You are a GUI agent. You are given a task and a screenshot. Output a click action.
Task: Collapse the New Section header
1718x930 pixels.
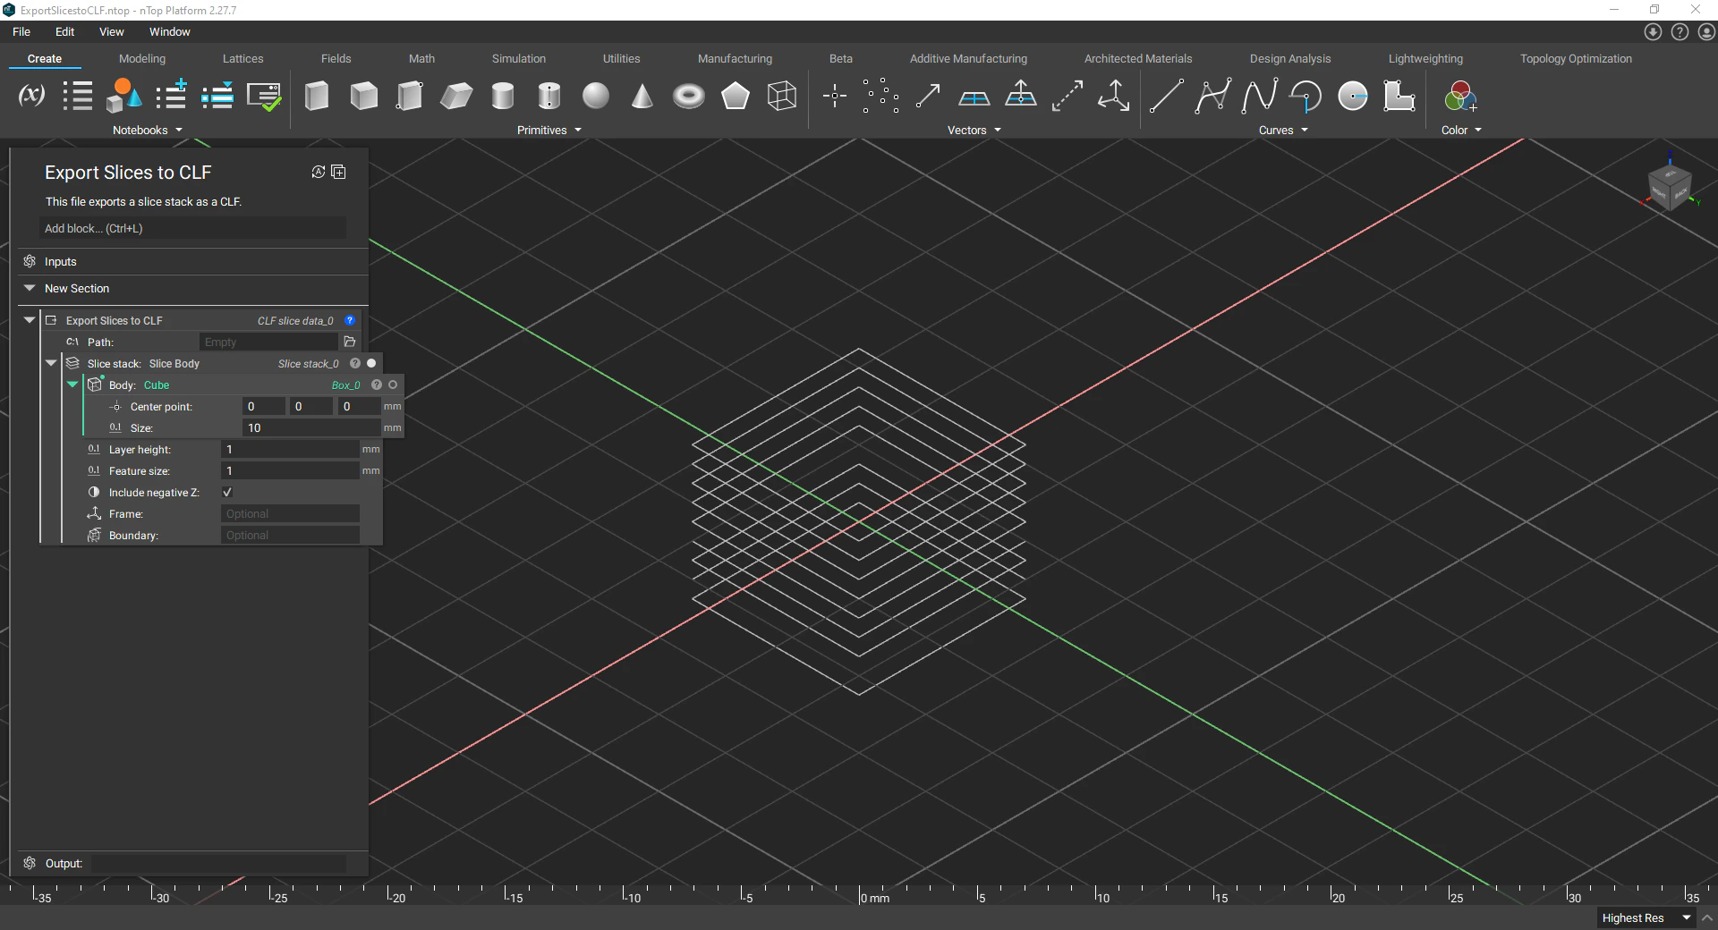pyautogui.click(x=29, y=288)
